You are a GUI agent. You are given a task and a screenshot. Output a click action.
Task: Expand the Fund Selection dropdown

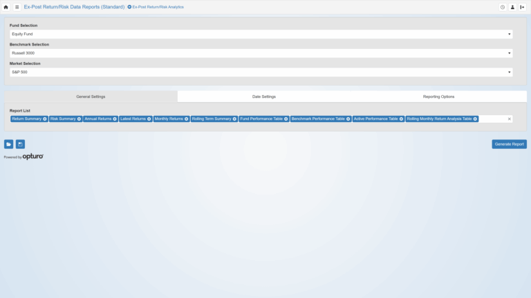[261, 34]
